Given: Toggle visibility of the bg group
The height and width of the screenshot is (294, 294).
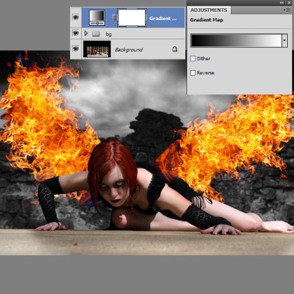Looking at the screenshot, I should pyautogui.click(x=76, y=33).
